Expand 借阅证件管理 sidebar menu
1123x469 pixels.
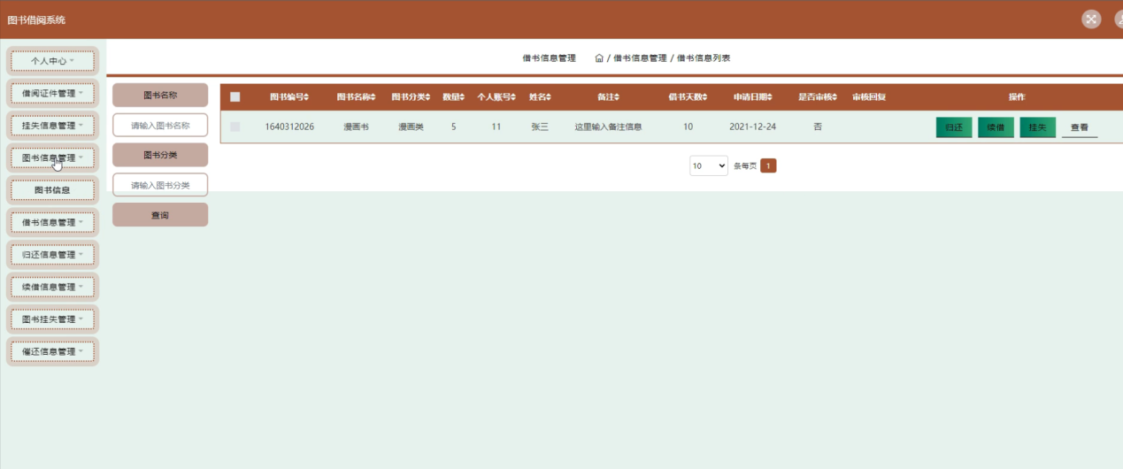pyautogui.click(x=52, y=94)
